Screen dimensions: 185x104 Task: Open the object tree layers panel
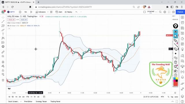click(x=182, y=96)
